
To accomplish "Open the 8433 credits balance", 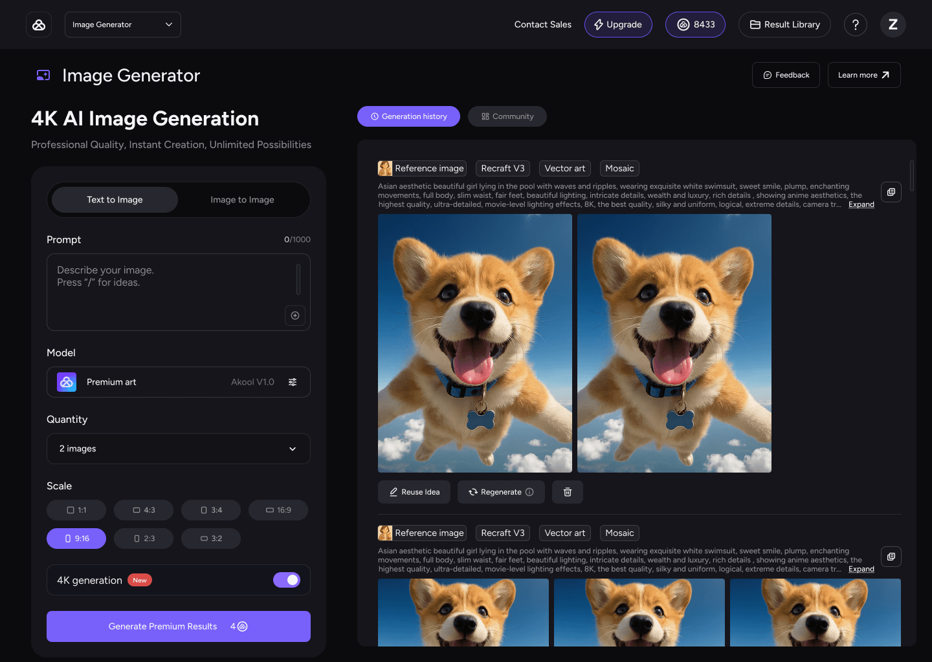I will [x=695, y=25].
